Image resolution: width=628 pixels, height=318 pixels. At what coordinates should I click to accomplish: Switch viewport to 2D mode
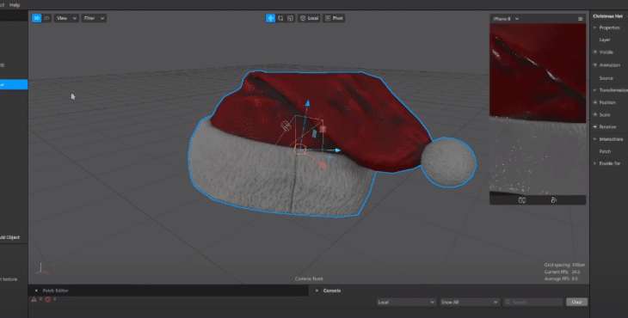pos(46,18)
